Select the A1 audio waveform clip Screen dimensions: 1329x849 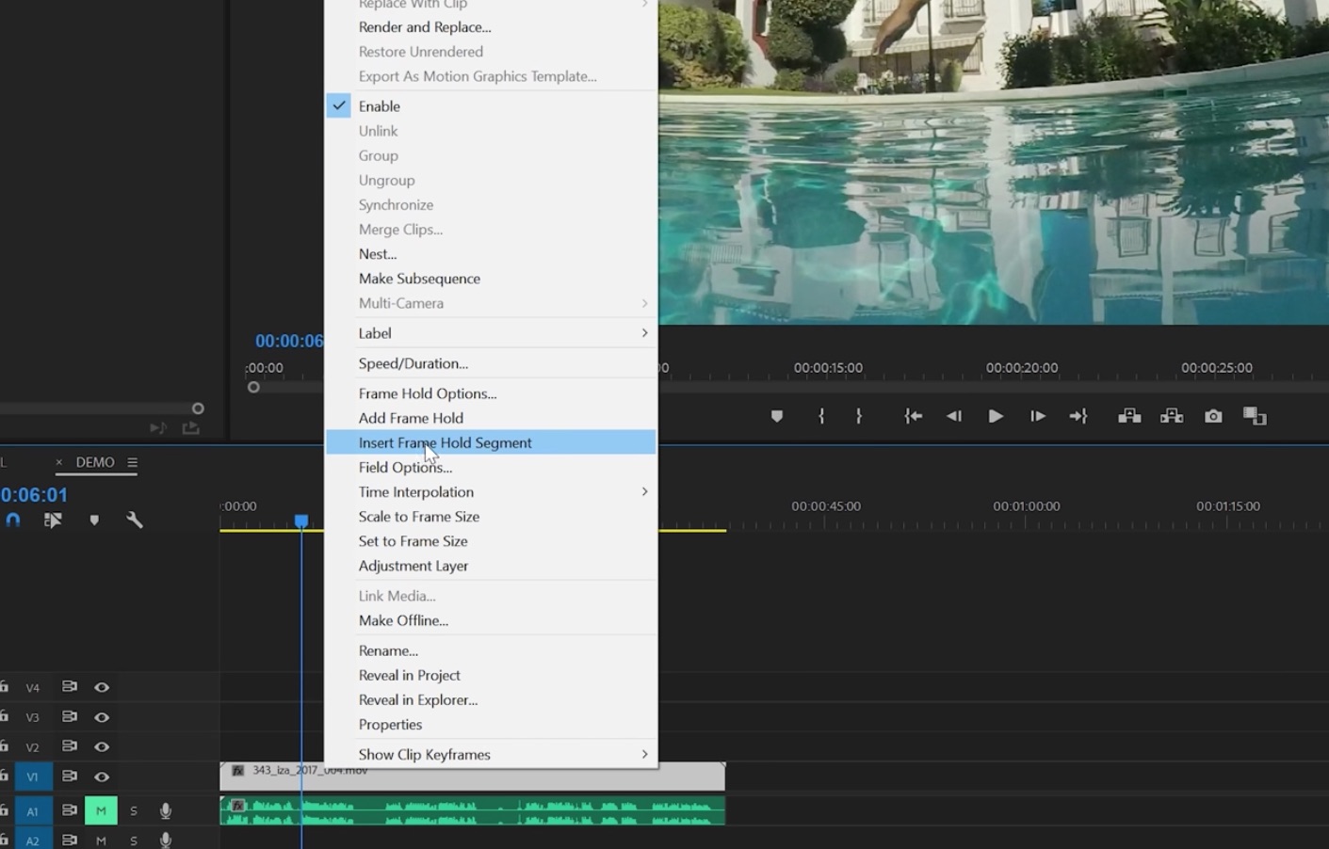[x=473, y=810]
